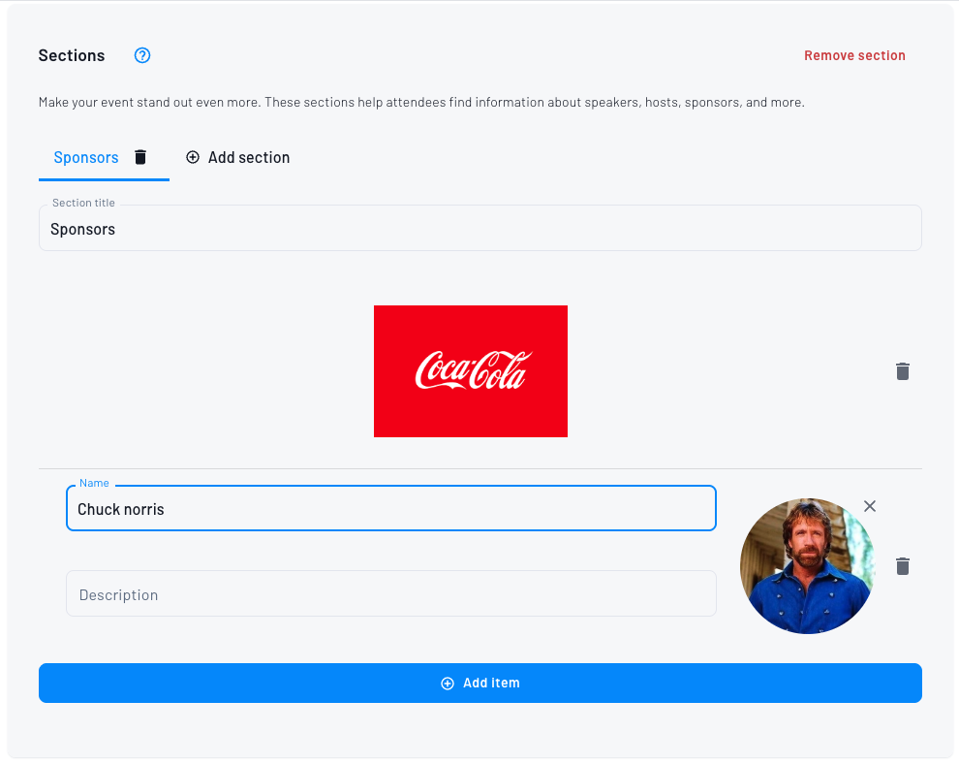Click the Remove section link
Image resolution: width=959 pixels, height=764 pixels.
854,55
